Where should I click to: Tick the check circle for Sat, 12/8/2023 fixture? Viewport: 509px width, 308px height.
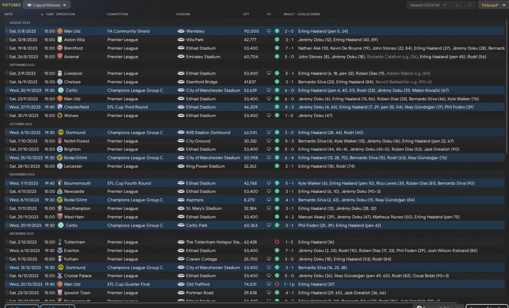(x=7, y=40)
